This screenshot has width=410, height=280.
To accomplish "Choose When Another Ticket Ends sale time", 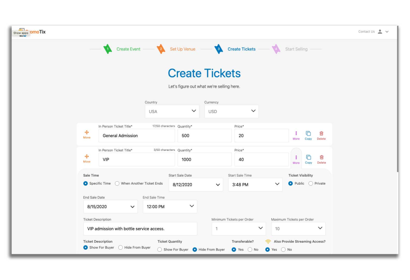I will tap(117, 183).
